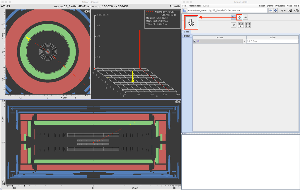300x190 pixels.
Task: Uncheck the |Pt| cut checkbox
Action: click(195, 42)
